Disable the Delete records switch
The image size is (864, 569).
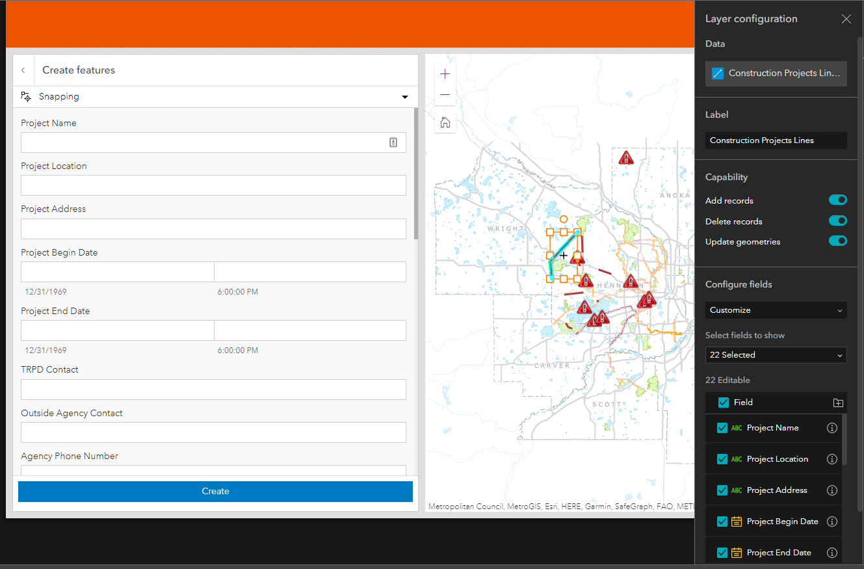click(x=838, y=221)
